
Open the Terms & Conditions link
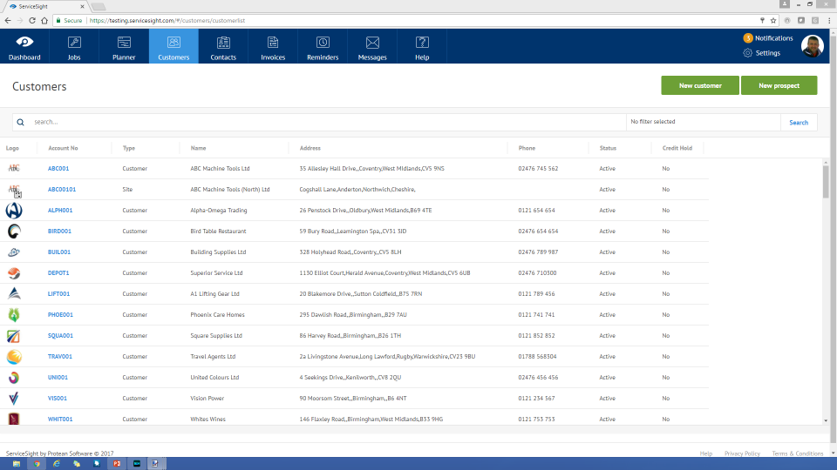pyautogui.click(x=798, y=453)
